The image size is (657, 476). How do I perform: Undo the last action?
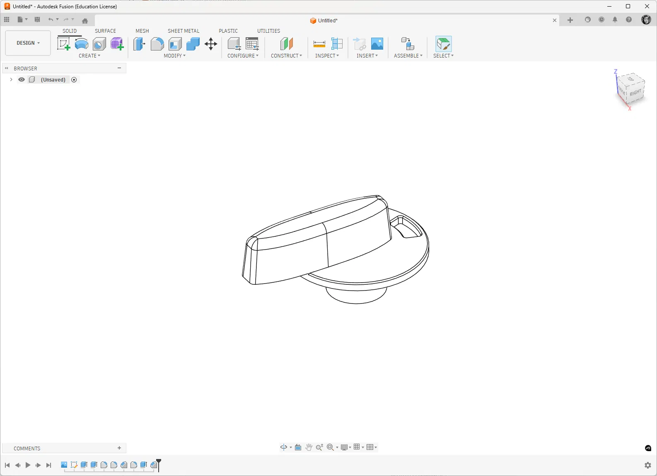pos(51,19)
